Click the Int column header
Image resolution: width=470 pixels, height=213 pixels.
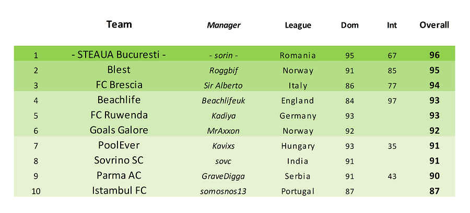pyautogui.click(x=392, y=26)
